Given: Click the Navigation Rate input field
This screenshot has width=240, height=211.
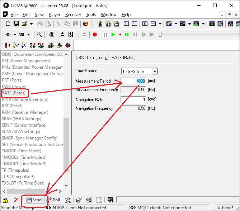Looking at the screenshot, I should pos(133,100).
